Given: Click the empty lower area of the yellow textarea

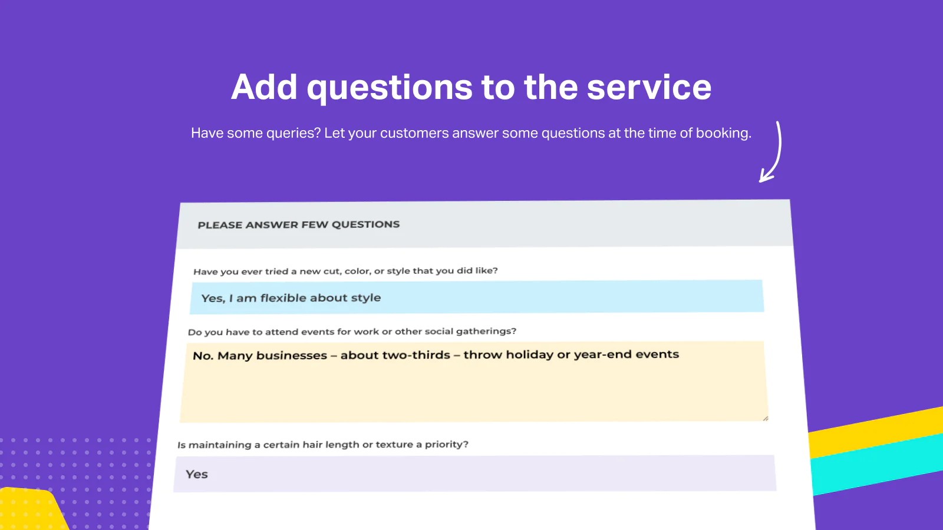Looking at the screenshot, I should (x=471, y=395).
